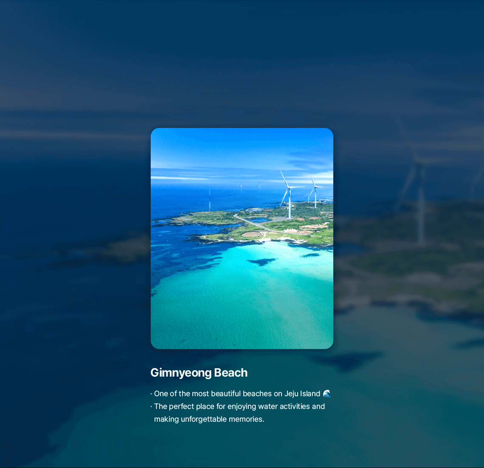Click the tallest wind turbine in the photo
484x468 pixels.
point(289,196)
